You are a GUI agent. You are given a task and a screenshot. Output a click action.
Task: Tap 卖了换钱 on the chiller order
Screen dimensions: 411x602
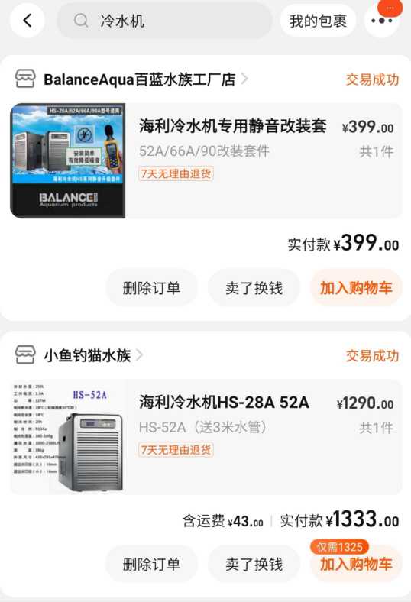click(x=254, y=565)
